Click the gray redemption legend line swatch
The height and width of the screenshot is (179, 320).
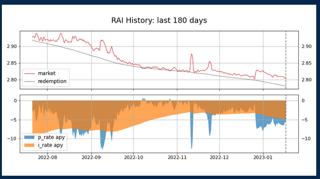(29, 81)
